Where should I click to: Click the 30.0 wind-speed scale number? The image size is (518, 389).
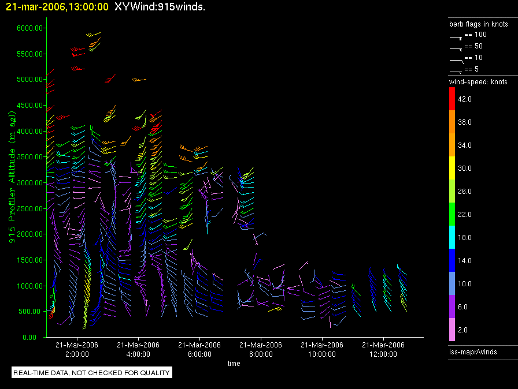(464, 169)
